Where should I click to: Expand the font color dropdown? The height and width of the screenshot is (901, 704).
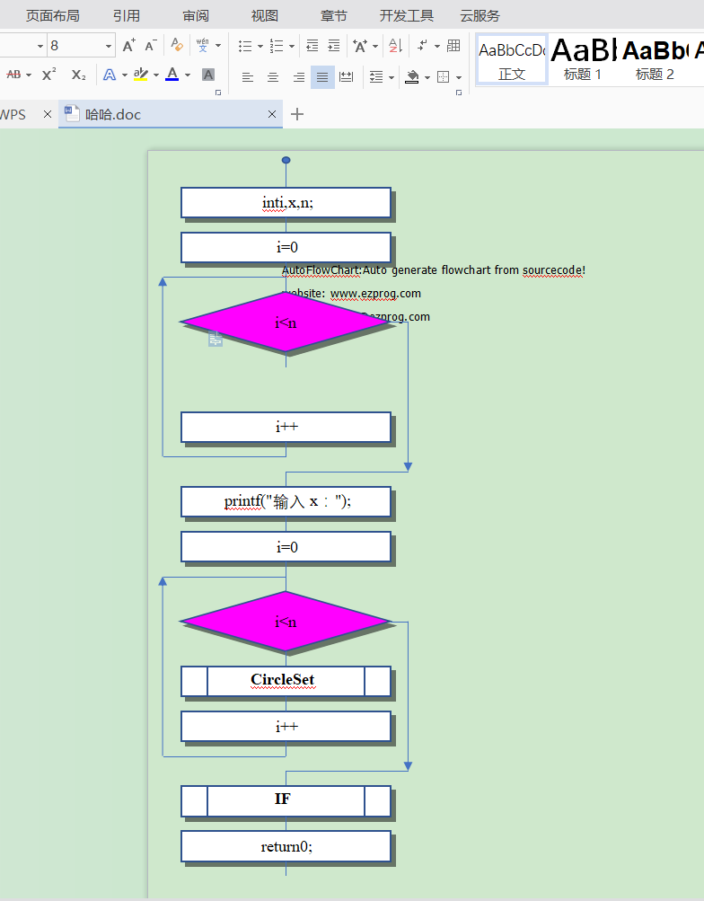pos(188,75)
